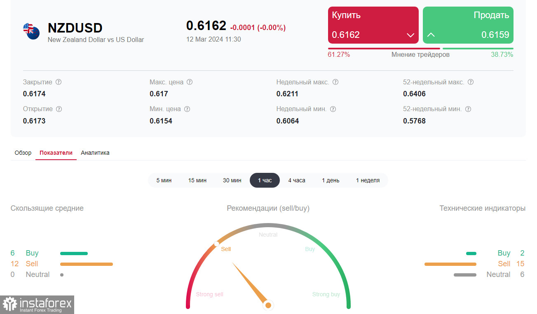Click the red Купить button

pos(373,25)
